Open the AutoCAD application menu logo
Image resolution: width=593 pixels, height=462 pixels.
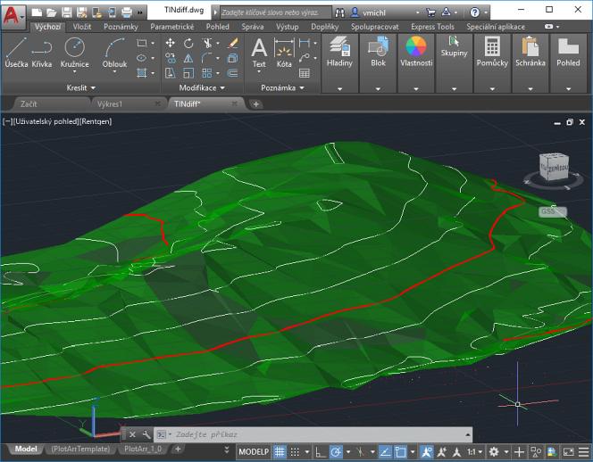pos(12,13)
